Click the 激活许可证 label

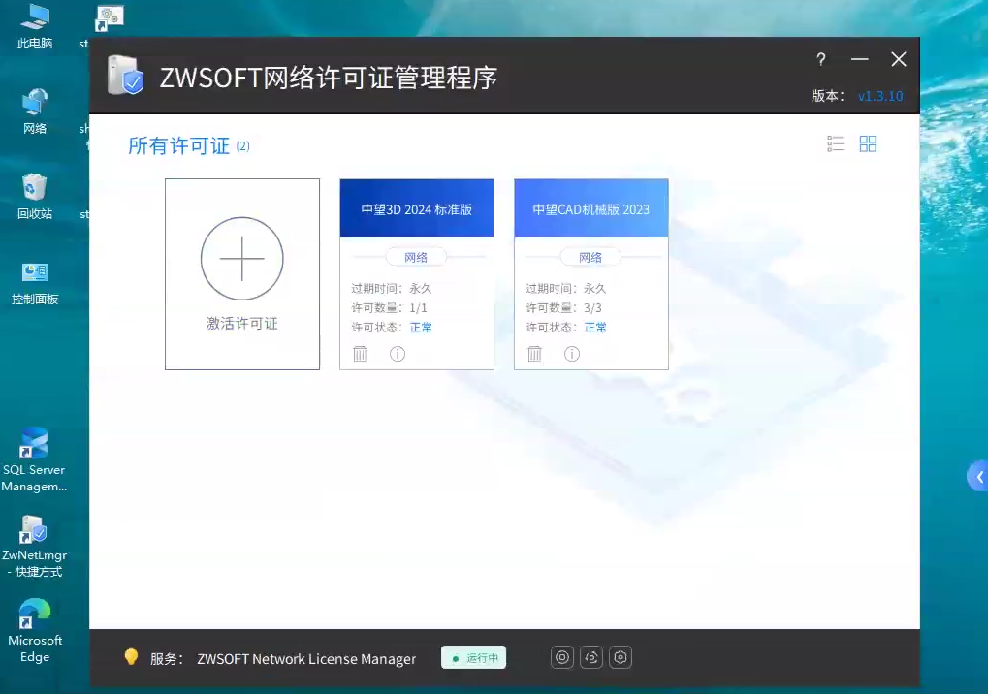pyautogui.click(x=242, y=323)
